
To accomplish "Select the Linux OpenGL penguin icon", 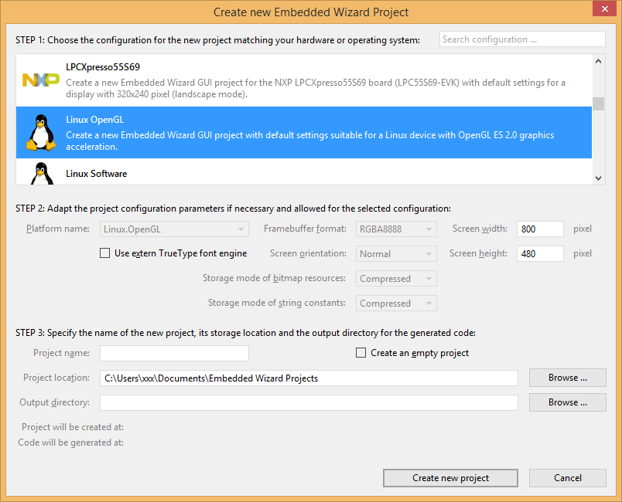I will (40, 133).
